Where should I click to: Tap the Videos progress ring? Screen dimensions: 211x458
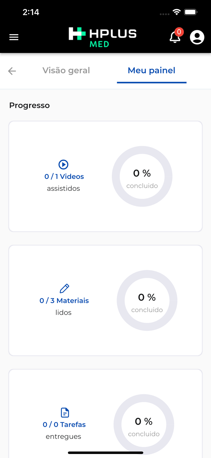tap(142, 176)
